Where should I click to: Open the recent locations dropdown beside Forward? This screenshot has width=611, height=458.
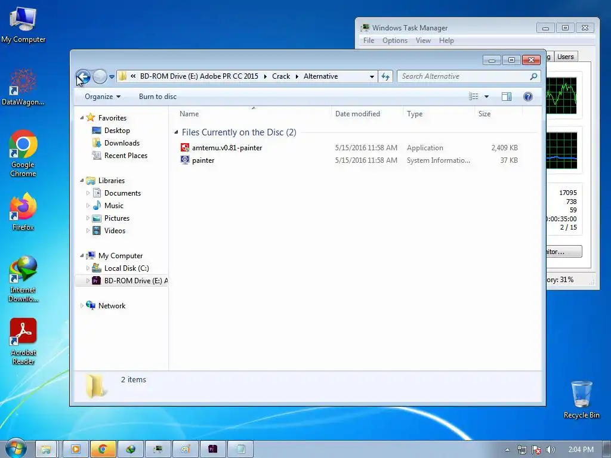(112, 77)
